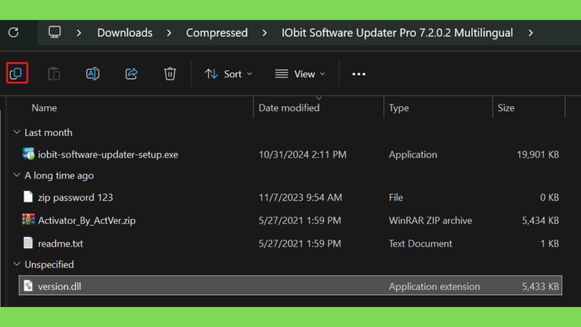Screen dimensions: 581x327
Task: Click the Activator_By_ActVer.zip WinRAR icon
Action: [28, 220]
